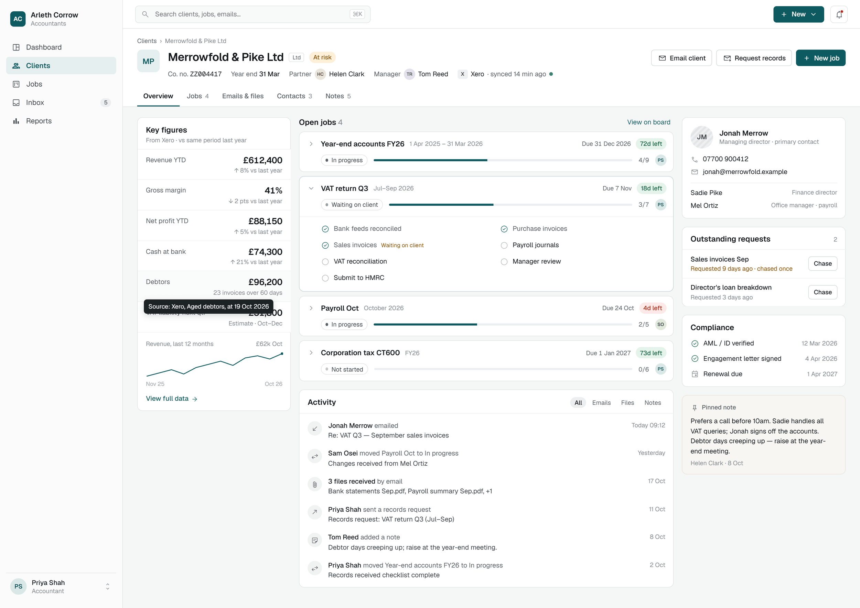The height and width of the screenshot is (608, 860).
Task: Switch to the Jobs tab
Action: click(197, 96)
